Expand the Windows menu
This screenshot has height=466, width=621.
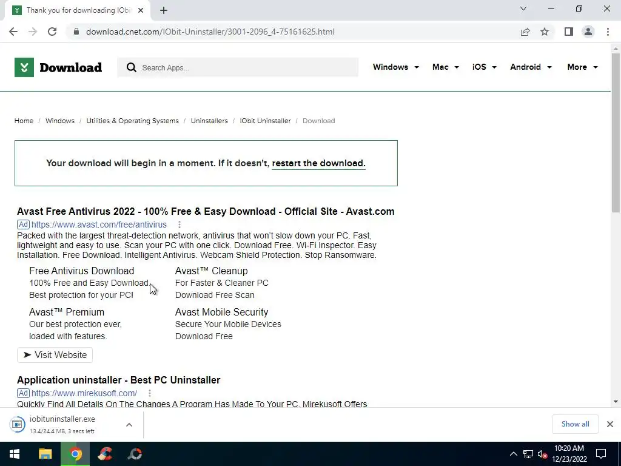[395, 67]
